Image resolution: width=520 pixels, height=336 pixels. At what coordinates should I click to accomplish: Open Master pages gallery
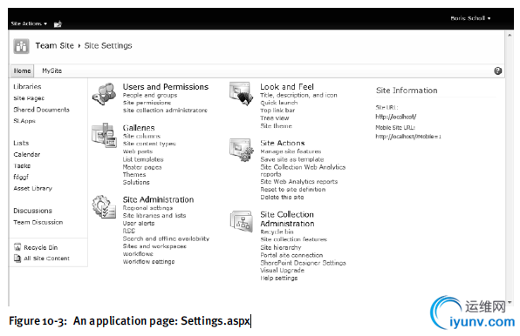pyautogui.click(x=142, y=167)
